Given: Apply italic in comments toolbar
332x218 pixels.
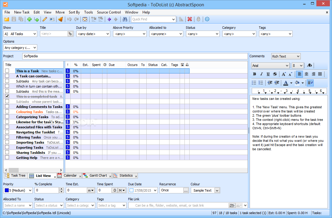Looking at the screenshot, I should (261, 74).
